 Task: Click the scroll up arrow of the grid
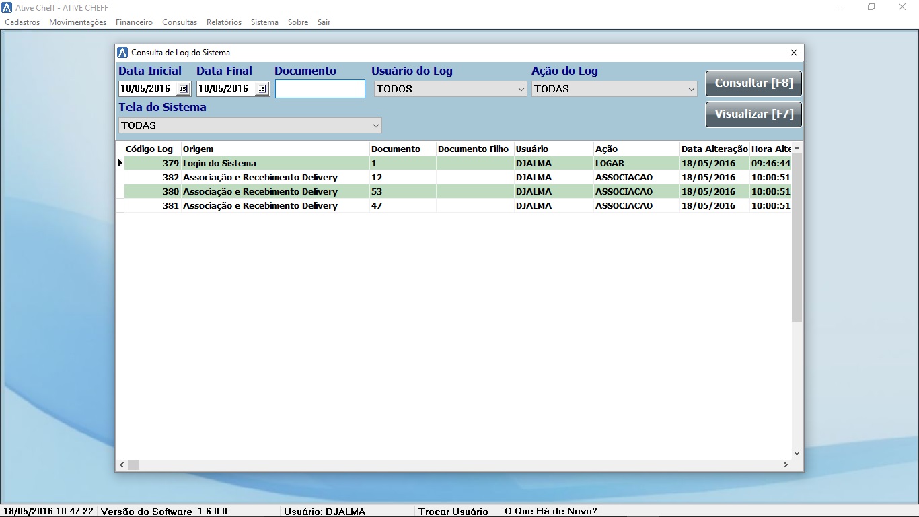(x=797, y=148)
